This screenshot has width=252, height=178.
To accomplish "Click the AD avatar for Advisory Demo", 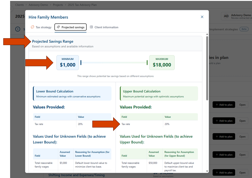I will (x=226, y=16).
